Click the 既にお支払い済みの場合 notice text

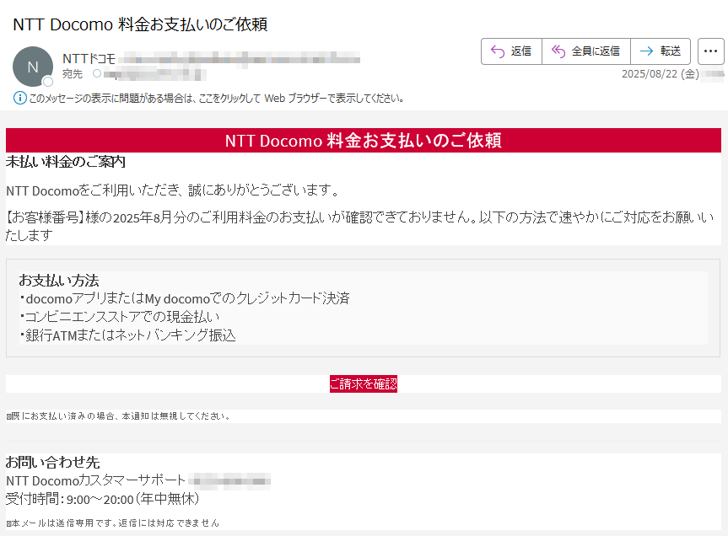[x=119, y=416]
